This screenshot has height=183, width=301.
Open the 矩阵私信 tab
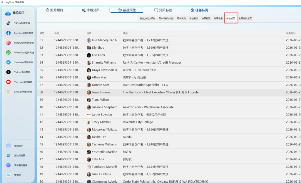pos(163,10)
